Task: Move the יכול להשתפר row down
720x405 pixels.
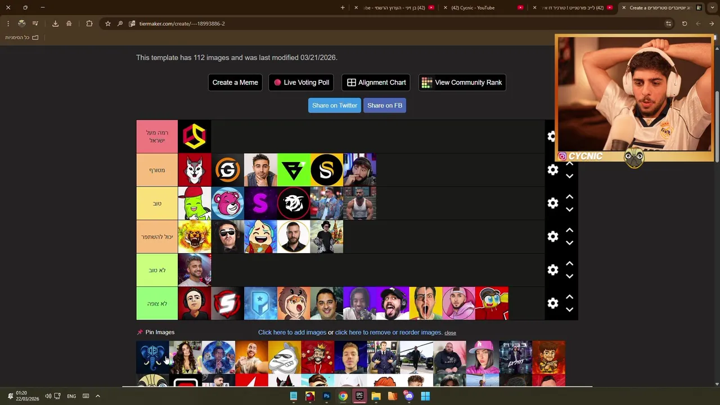Action: [569, 243]
